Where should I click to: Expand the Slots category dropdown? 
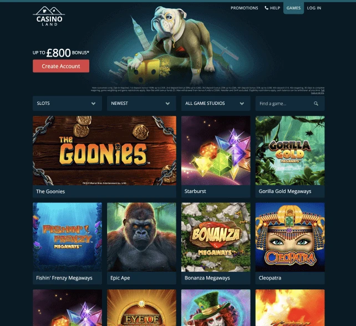point(67,103)
